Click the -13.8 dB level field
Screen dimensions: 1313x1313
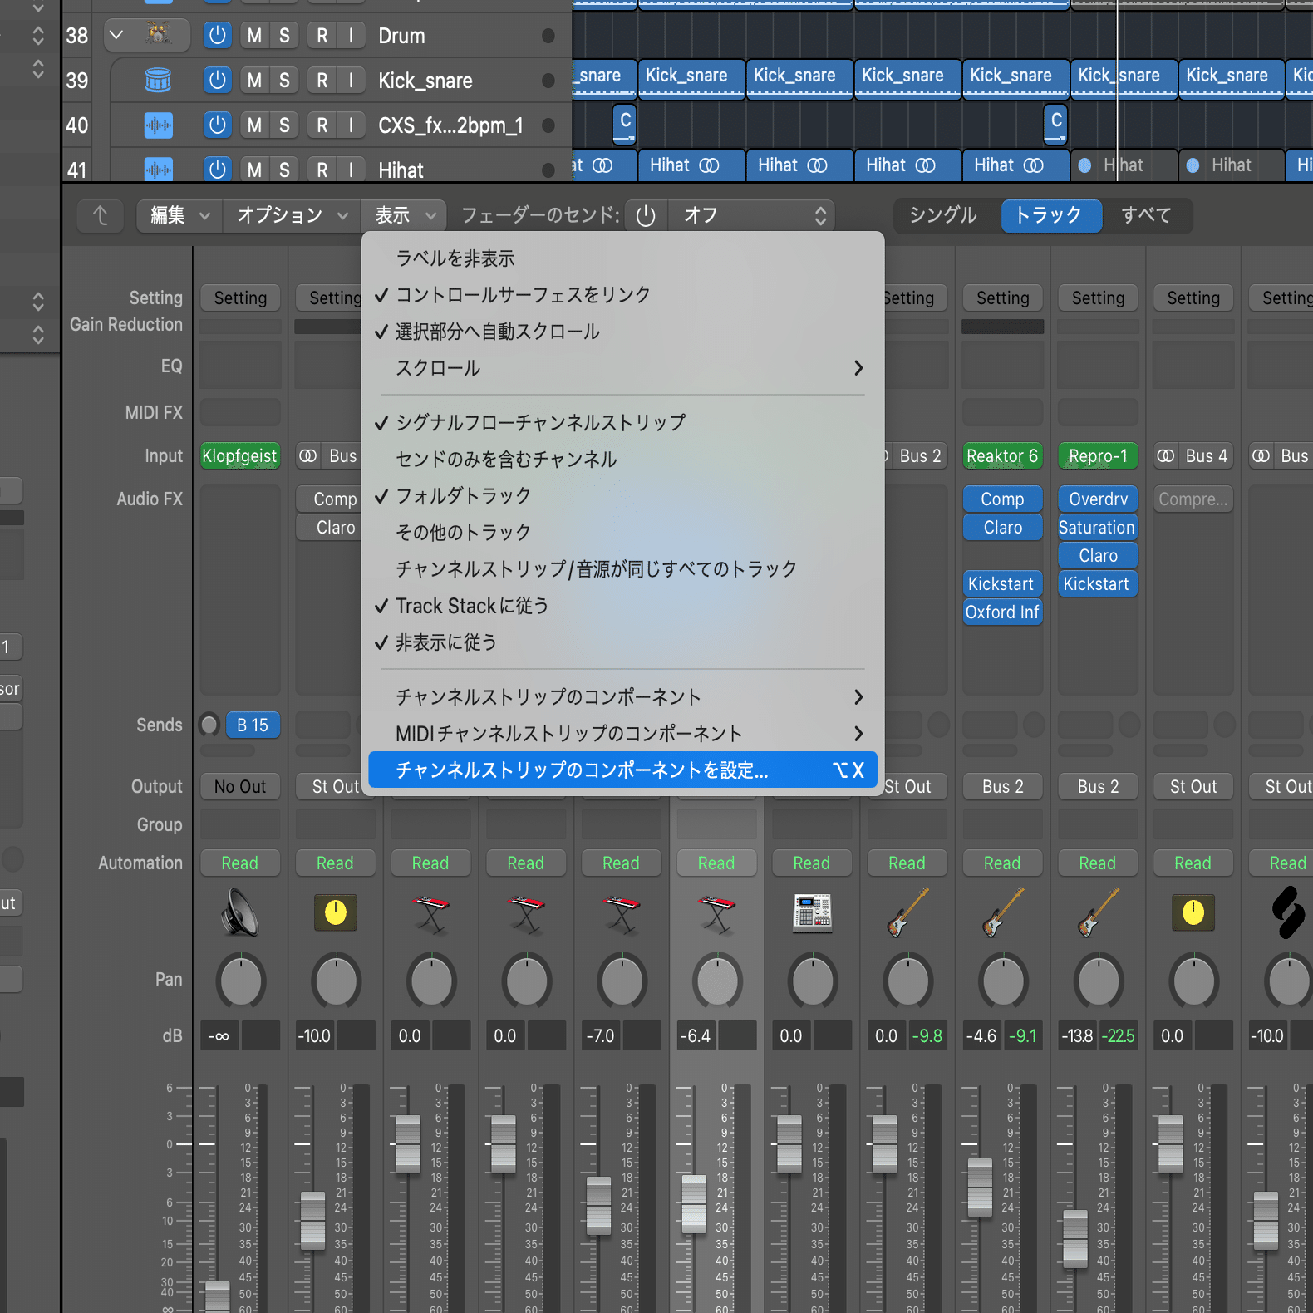(1077, 1035)
